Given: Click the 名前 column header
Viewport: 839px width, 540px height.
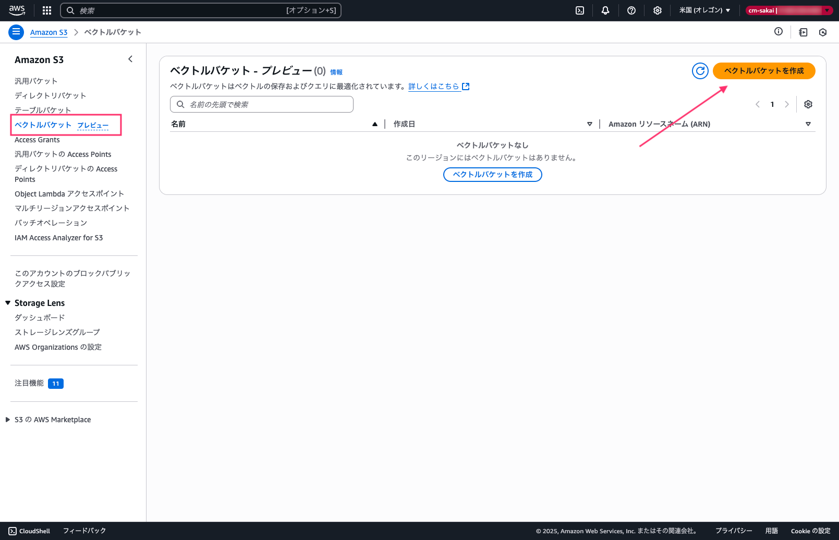Looking at the screenshot, I should 178,124.
